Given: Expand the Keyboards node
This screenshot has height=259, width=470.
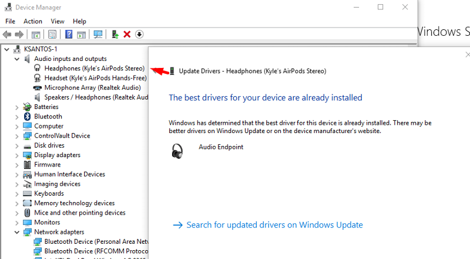Looking at the screenshot, I should pyautogui.click(x=17, y=194).
